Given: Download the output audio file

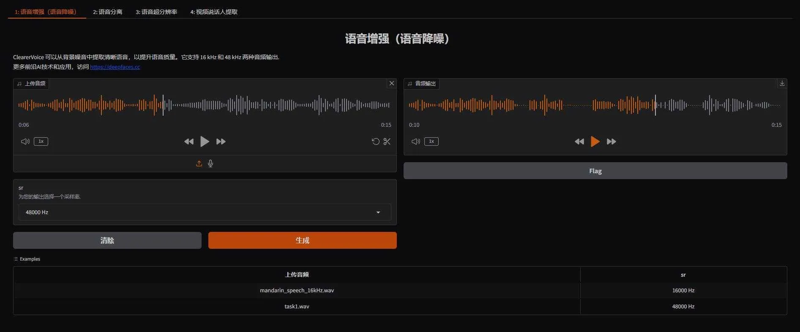Looking at the screenshot, I should tap(782, 83).
